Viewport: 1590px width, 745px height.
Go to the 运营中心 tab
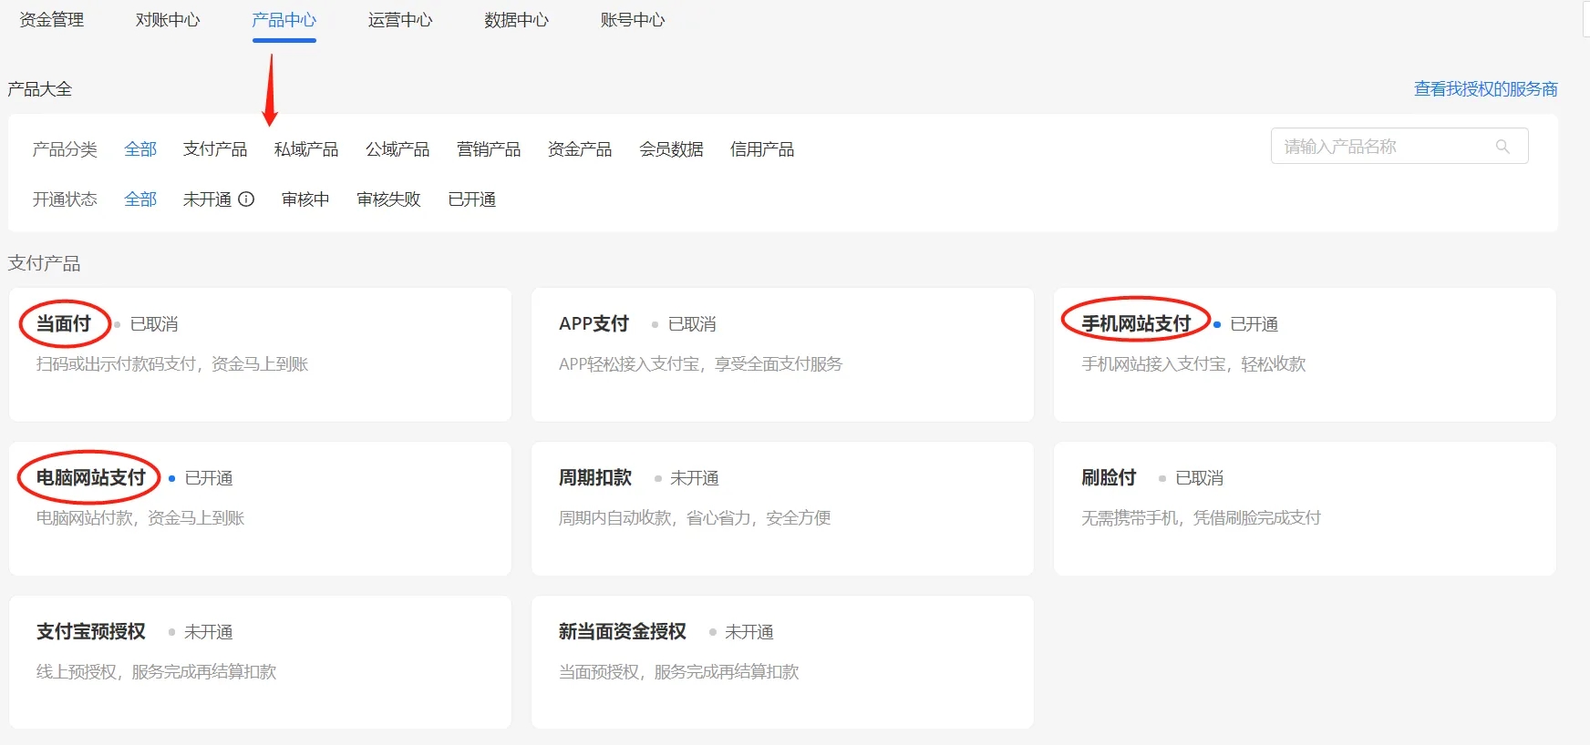point(400,19)
